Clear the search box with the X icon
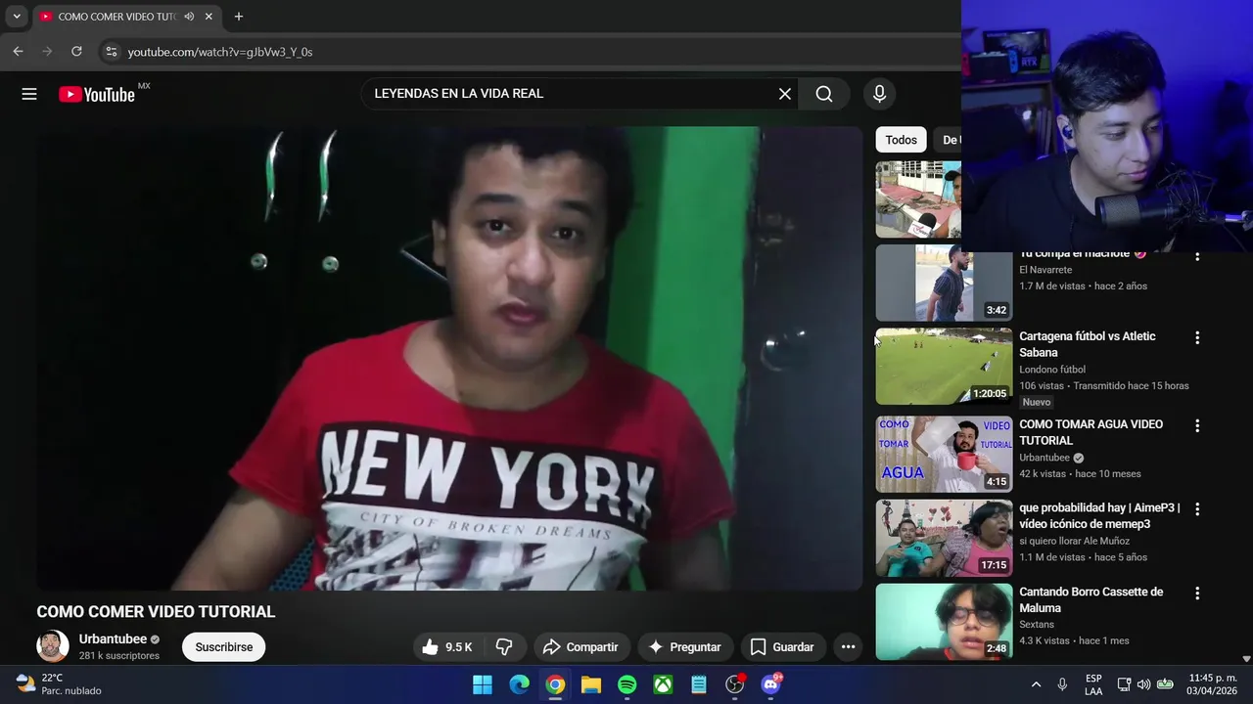Viewport: 1253px width, 704px height. 784,94
